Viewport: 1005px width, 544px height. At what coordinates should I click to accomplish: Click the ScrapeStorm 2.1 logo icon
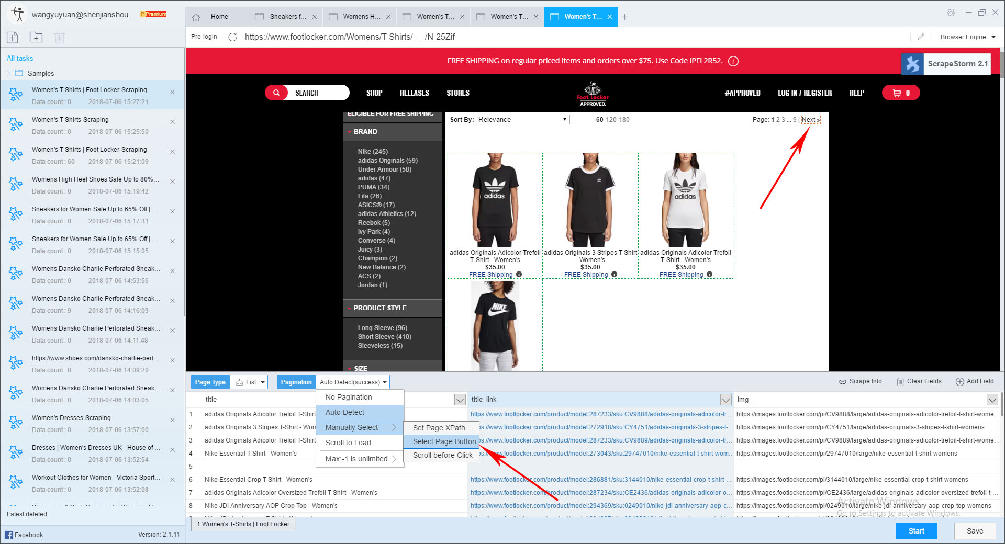(912, 64)
